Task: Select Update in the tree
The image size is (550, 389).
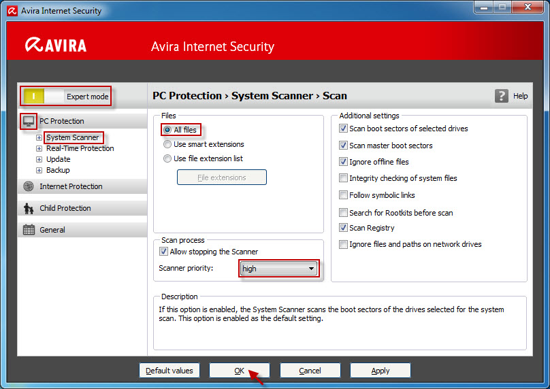Action: (x=59, y=159)
